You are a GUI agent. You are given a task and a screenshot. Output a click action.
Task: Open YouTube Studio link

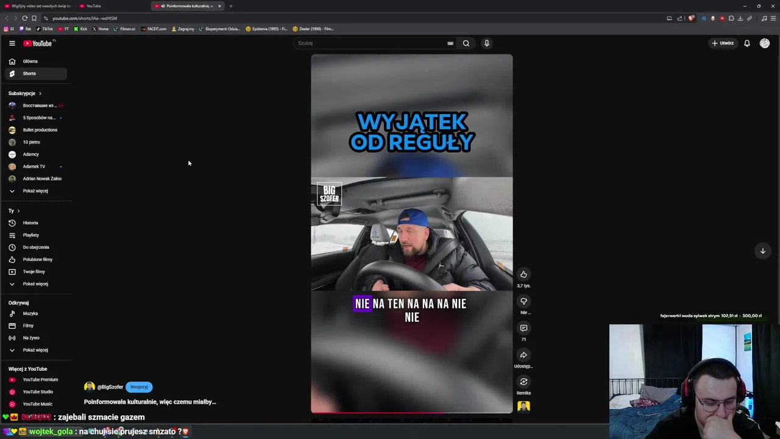click(36, 392)
